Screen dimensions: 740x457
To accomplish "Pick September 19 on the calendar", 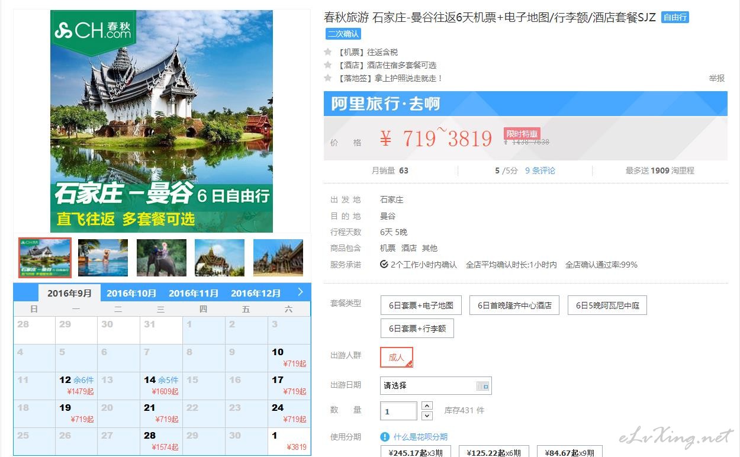I will pyautogui.click(x=76, y=414).
